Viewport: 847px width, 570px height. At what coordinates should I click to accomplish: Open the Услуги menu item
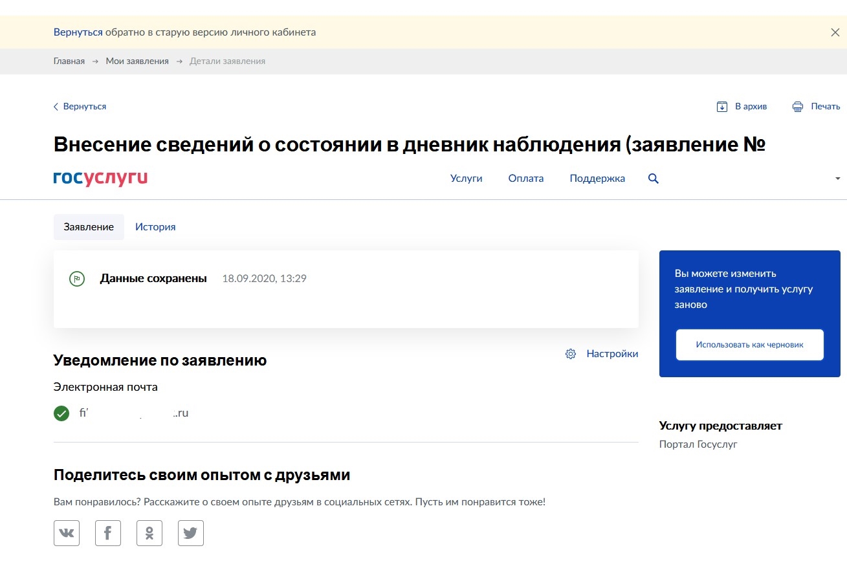tap(467, 179)
